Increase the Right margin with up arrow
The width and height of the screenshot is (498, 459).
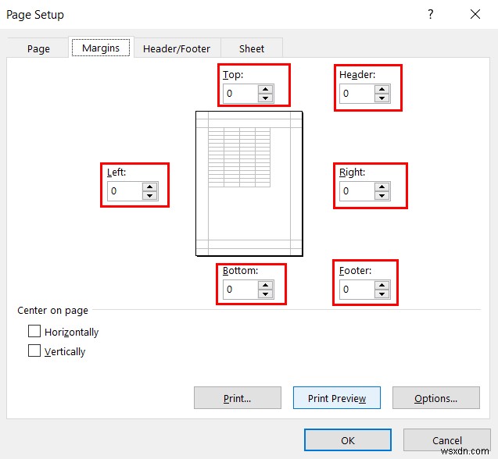click(382, 187)
